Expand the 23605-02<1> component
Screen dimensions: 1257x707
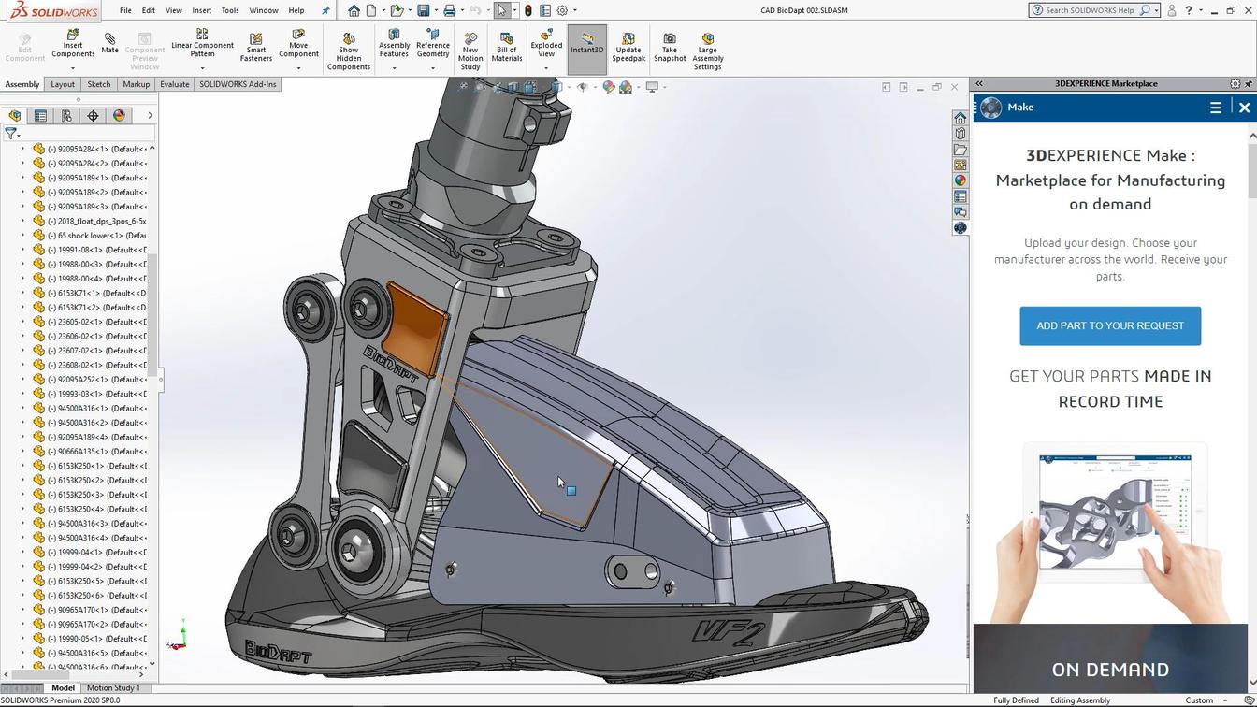click(x=23, y=322)
